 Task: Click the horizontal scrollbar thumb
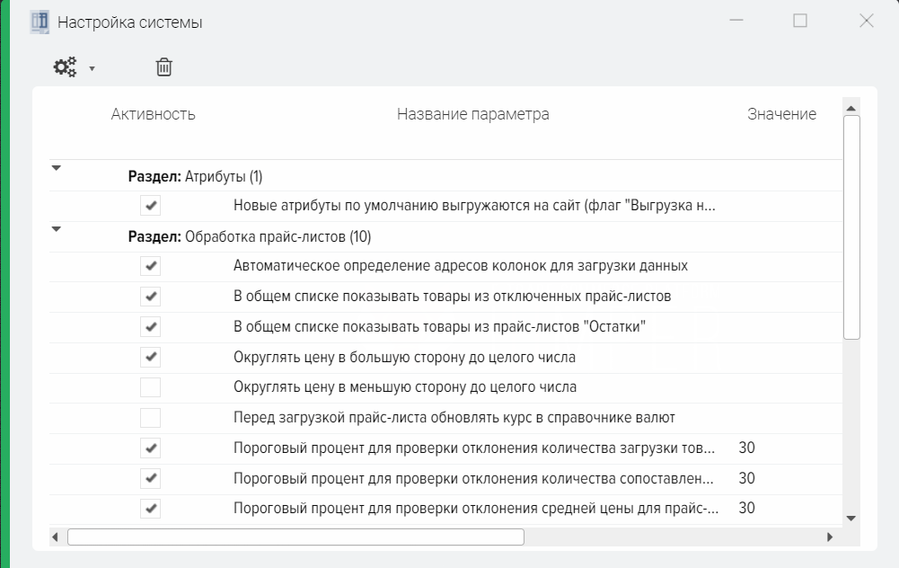tap(295, 537)
